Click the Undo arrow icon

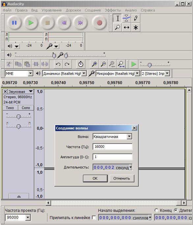58,64
